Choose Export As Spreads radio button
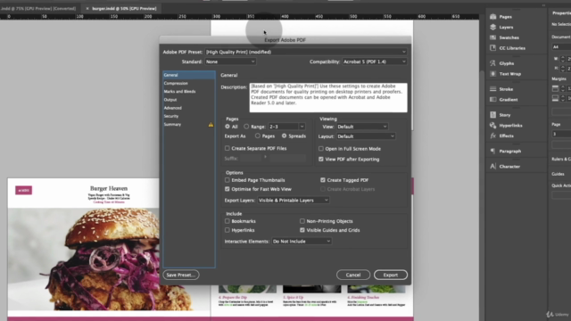This screenshot has width=571, height=321. point(284,136)
